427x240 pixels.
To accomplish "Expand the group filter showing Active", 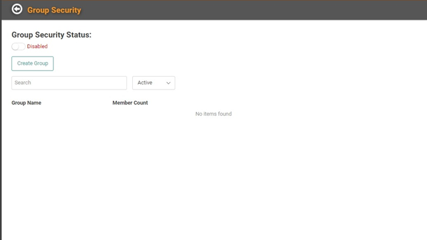I will point(154,83).
